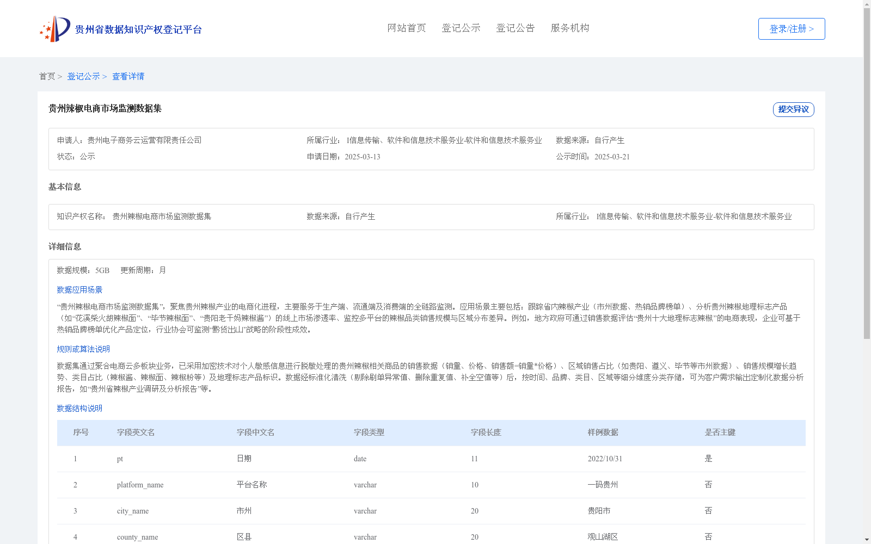The width and height of the screenshot is (871, 544).
Task: Go to 登记公示 navigation tab
Action: pos(461,28)
